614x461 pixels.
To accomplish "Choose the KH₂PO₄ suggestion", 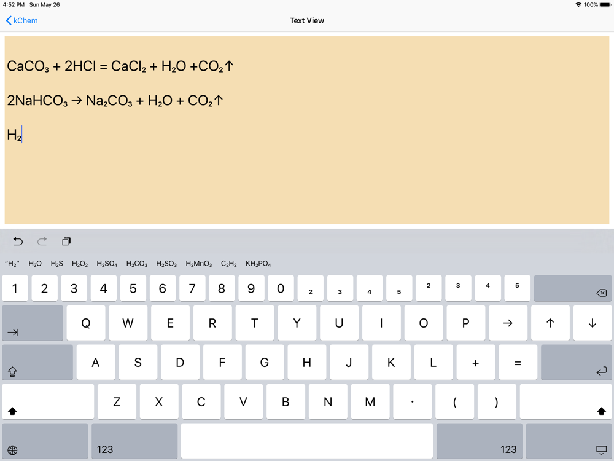I will 258,264.
